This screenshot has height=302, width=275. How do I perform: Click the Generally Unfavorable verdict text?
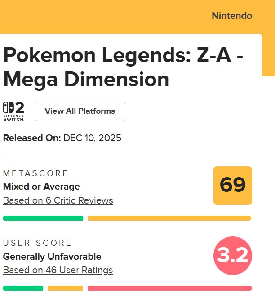pyautogui.click(x=52, y=257)
